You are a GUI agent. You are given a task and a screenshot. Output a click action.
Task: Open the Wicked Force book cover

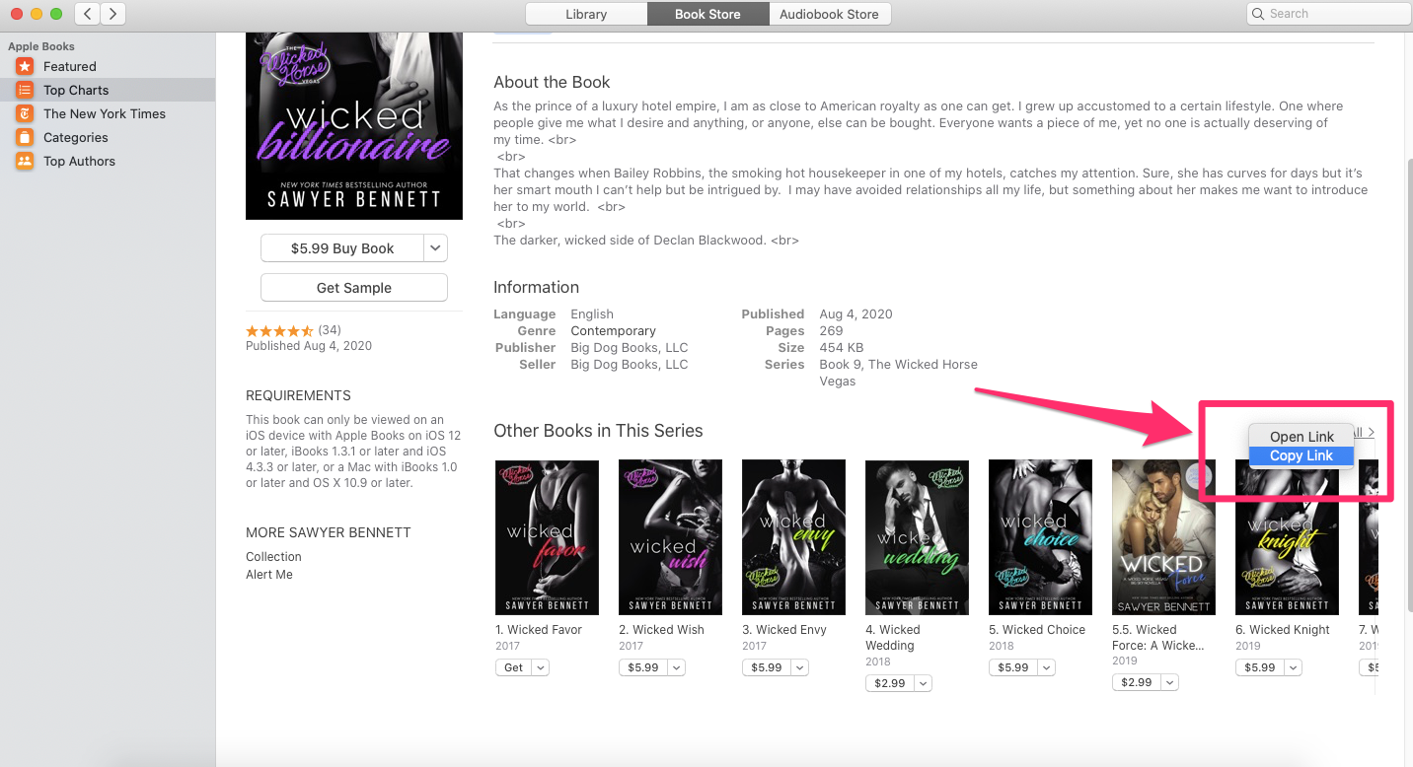1163,537
